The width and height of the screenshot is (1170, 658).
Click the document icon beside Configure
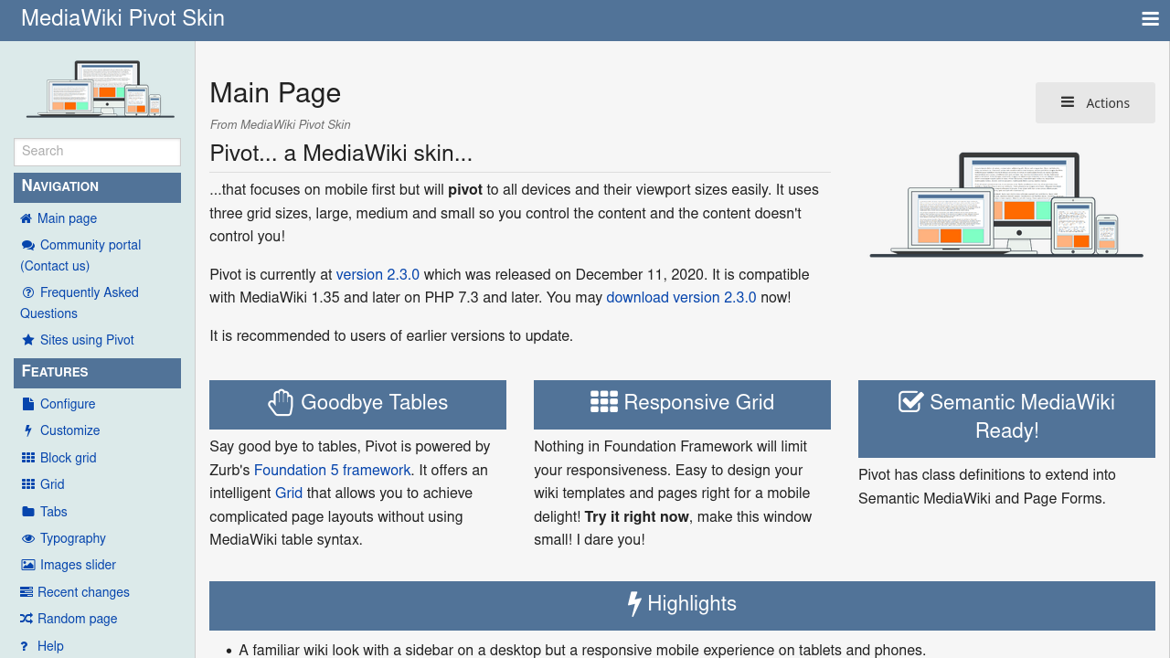pos(27,404)
